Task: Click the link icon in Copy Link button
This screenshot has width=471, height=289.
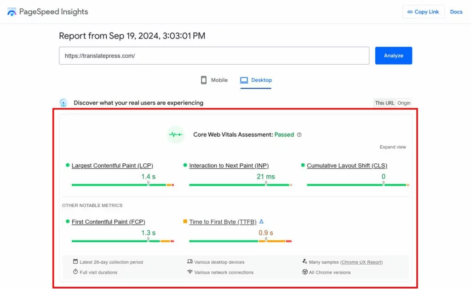Action: click(410, 12)
